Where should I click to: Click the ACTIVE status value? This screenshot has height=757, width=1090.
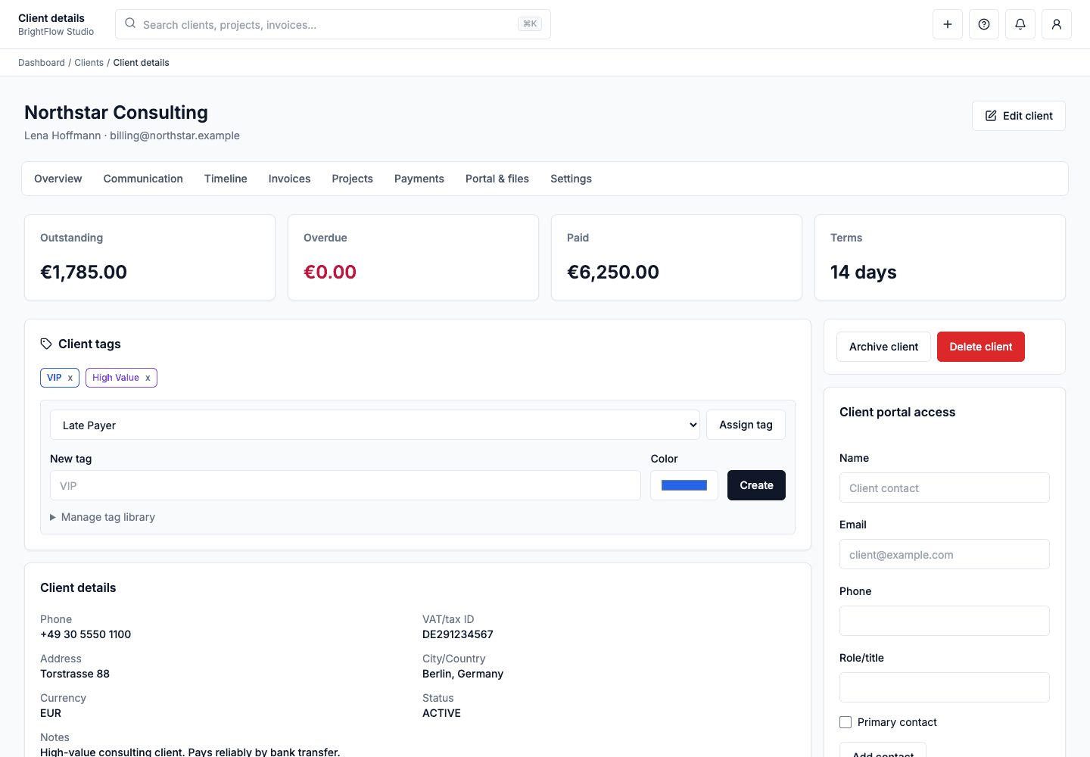click(441, 713)
